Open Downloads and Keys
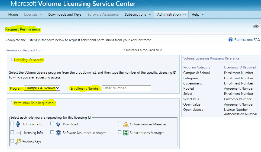 click(x=65, y=15)
